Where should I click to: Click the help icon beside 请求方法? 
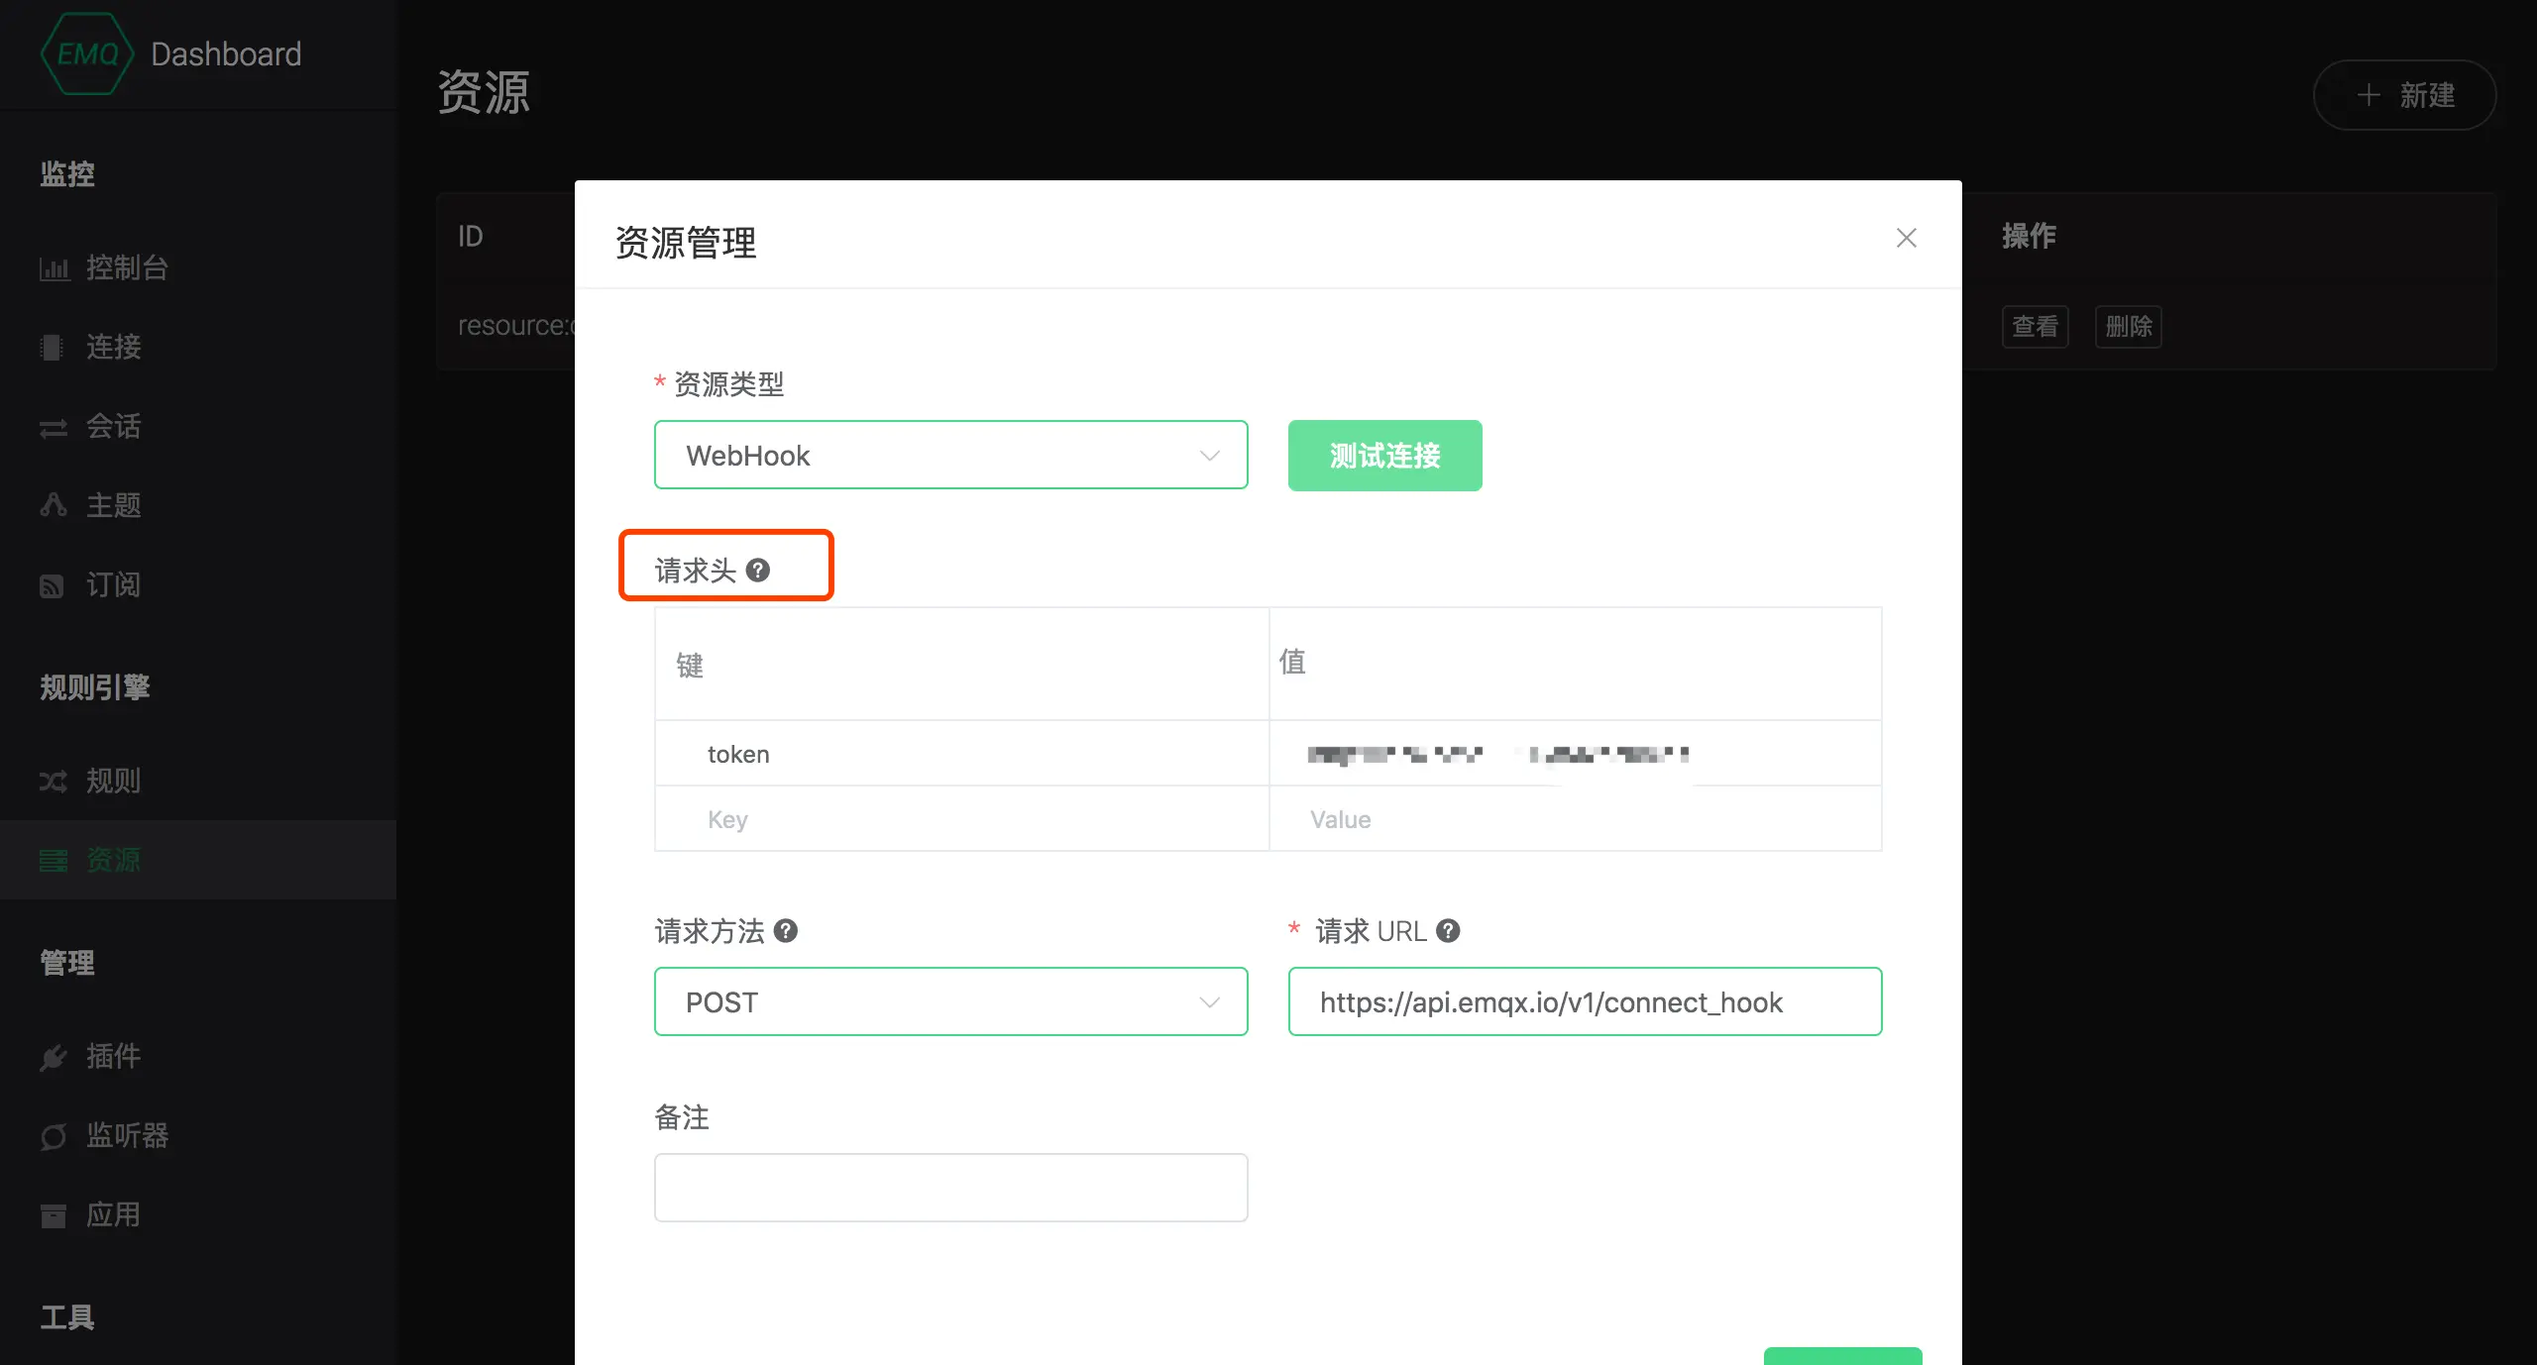click(786, 930)
